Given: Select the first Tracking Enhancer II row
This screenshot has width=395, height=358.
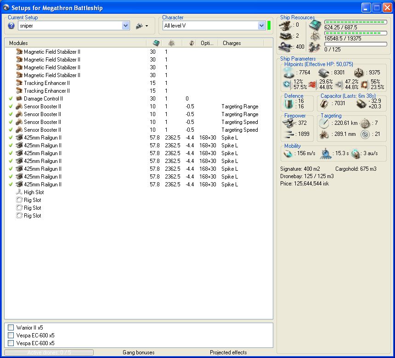Looking at the screenshot, I should [139, 83].
